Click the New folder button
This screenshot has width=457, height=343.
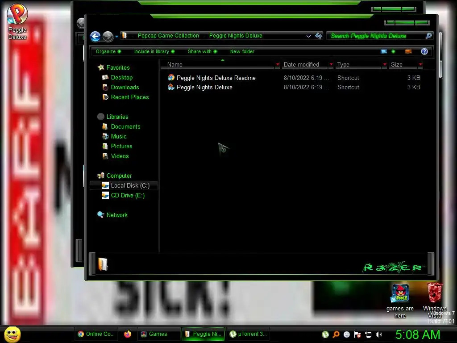242,51
